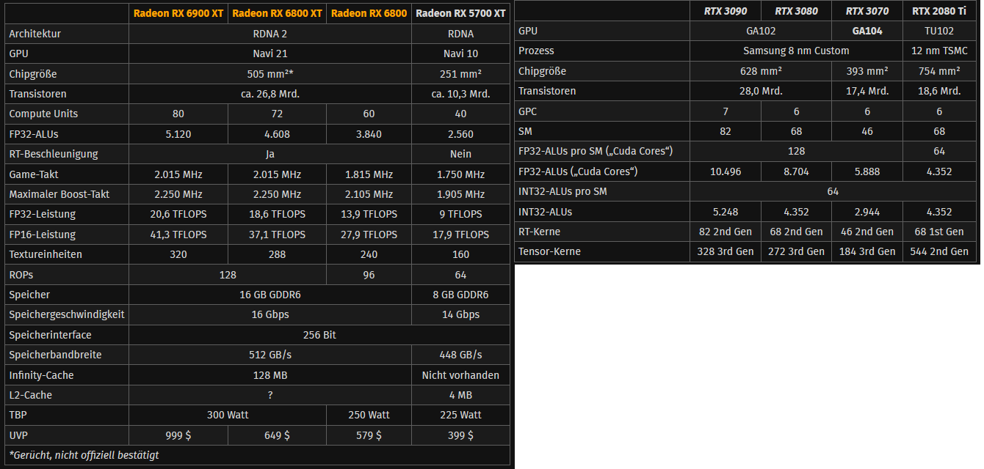Select the 300 Watt TBP cell
The width and height of the screenshot is (984, 469).
[228, 415]
